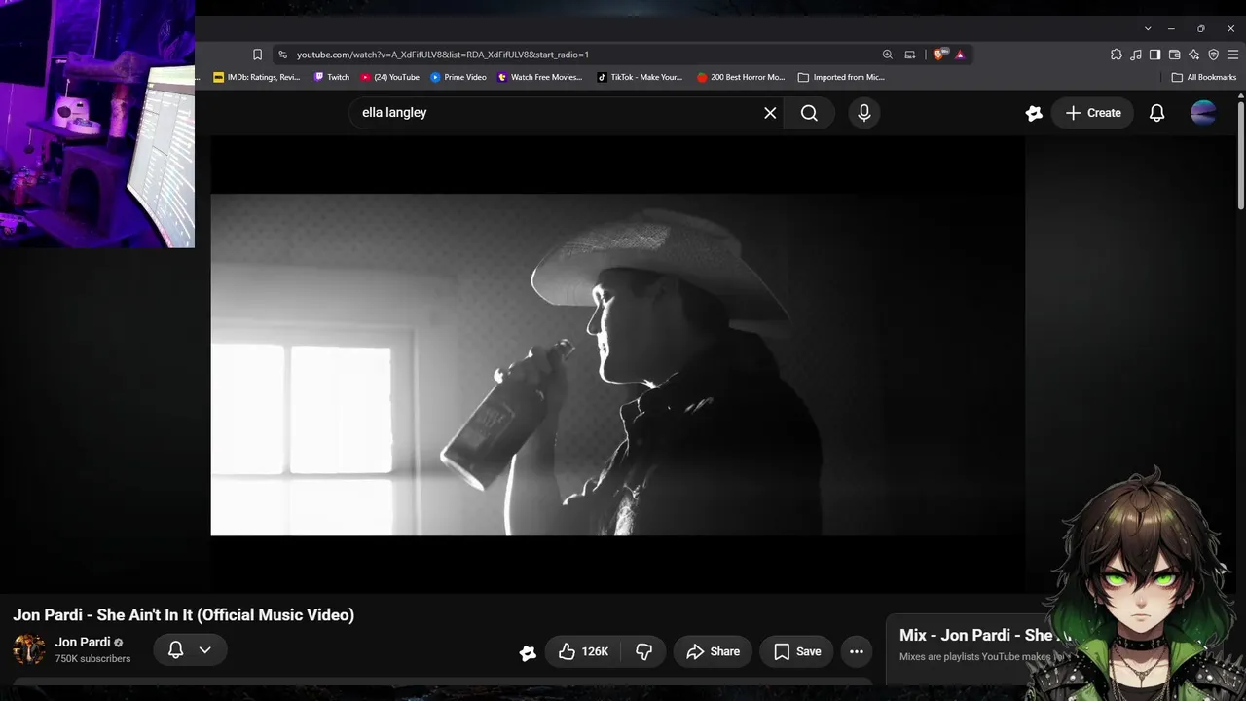Open the Watch Free Movies bookmark
The width and height of the screenshot is (1246, 701).
[x=540, y=77]
